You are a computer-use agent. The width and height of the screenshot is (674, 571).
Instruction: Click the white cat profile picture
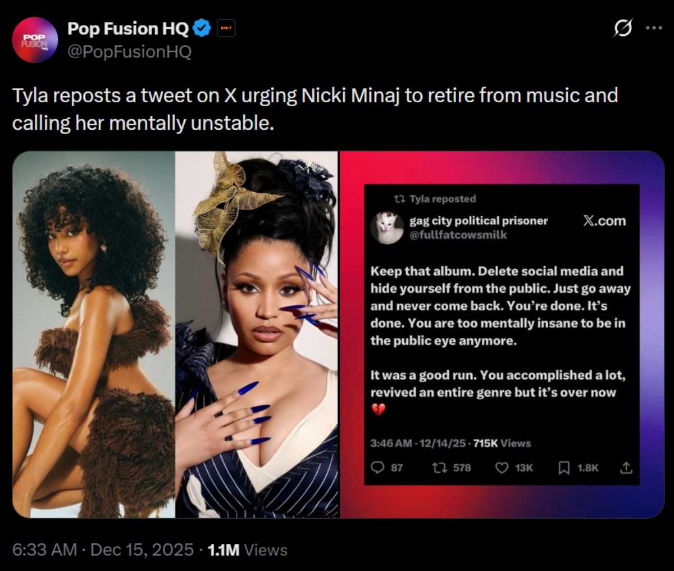click(x=388, y=228)
